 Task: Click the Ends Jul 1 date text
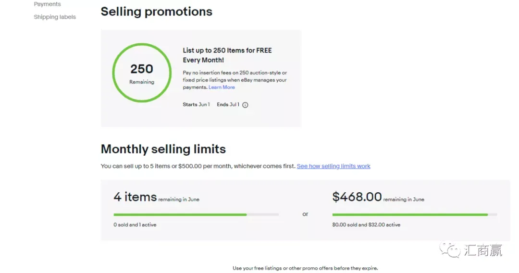point(228,105)
